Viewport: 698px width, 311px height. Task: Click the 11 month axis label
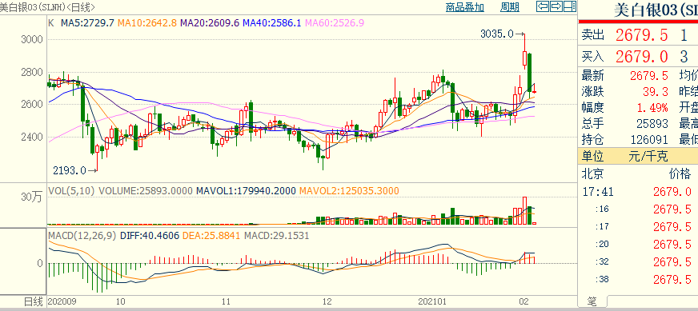pyautogui.click(x=227, y=301)
